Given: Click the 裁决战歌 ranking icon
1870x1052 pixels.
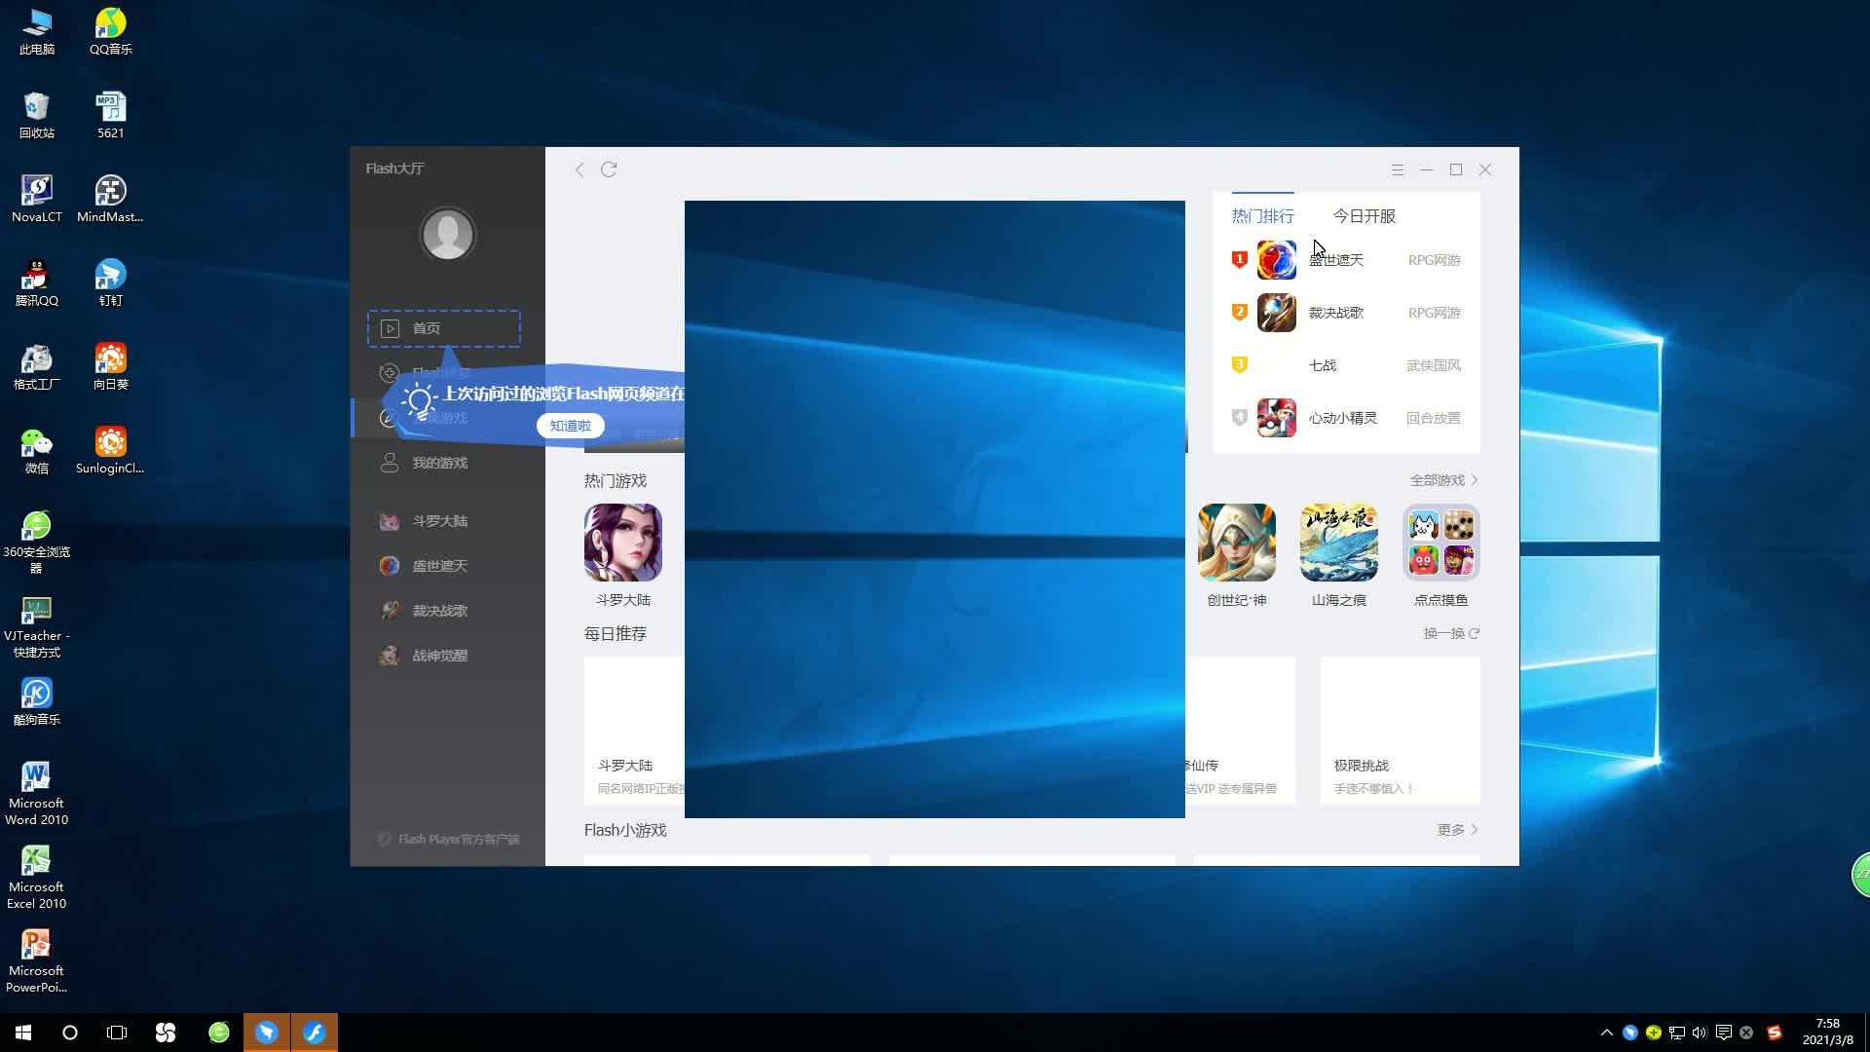Looking at the screenshot, I should pos(1276,313).
